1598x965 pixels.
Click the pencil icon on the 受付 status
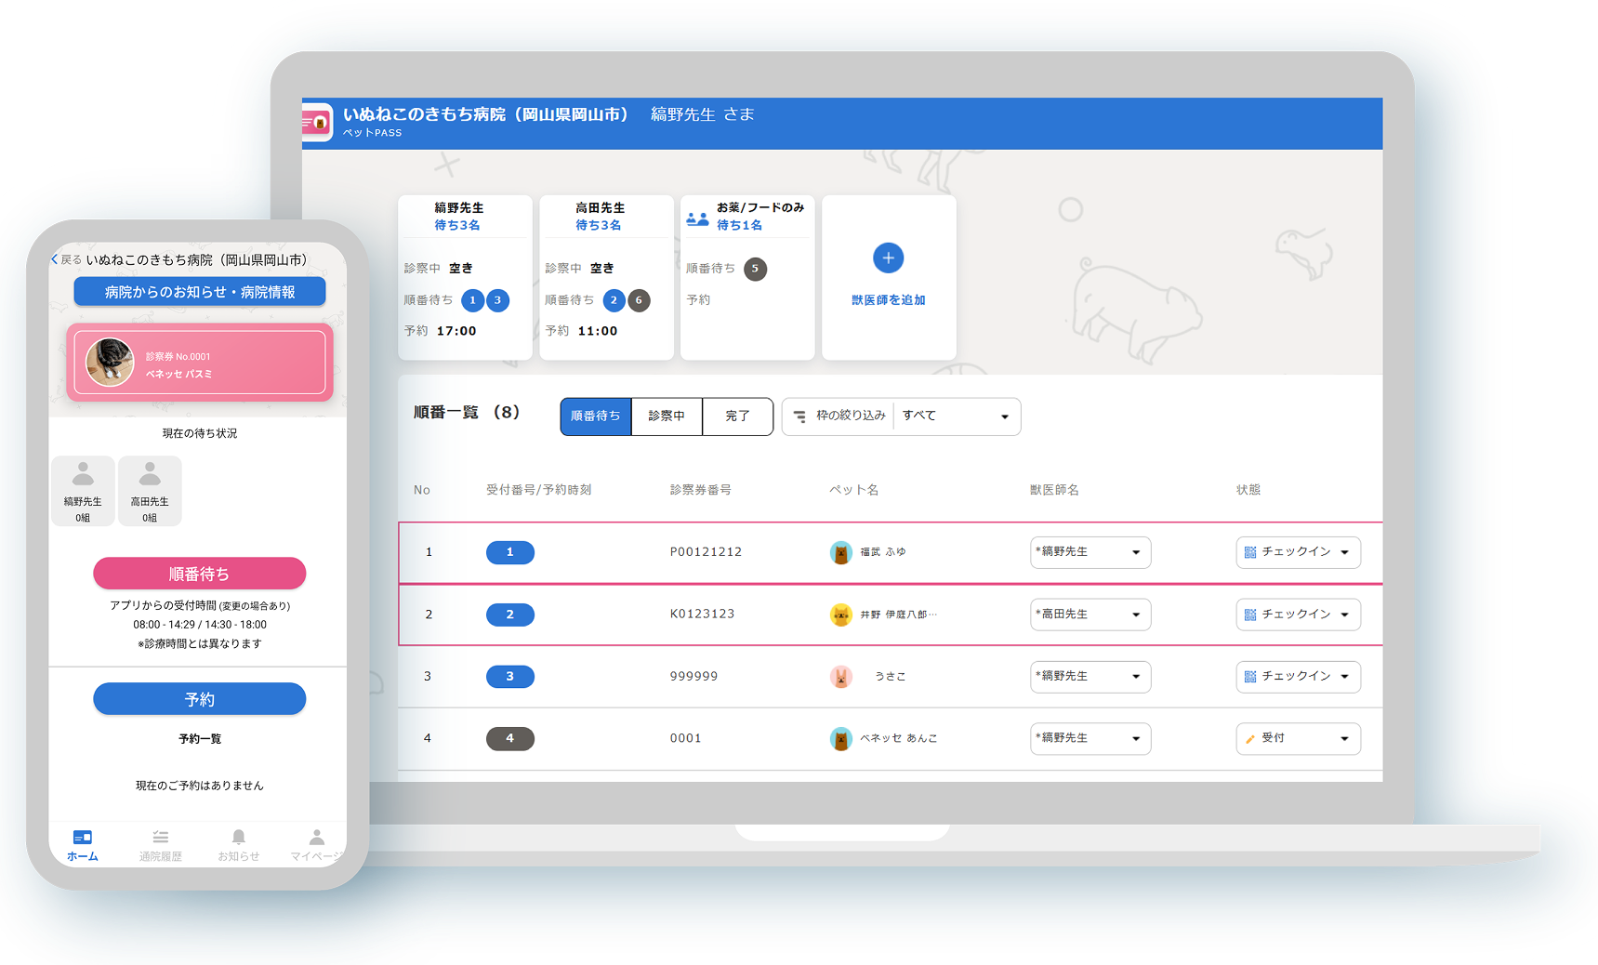click(x=1249, y=738)
